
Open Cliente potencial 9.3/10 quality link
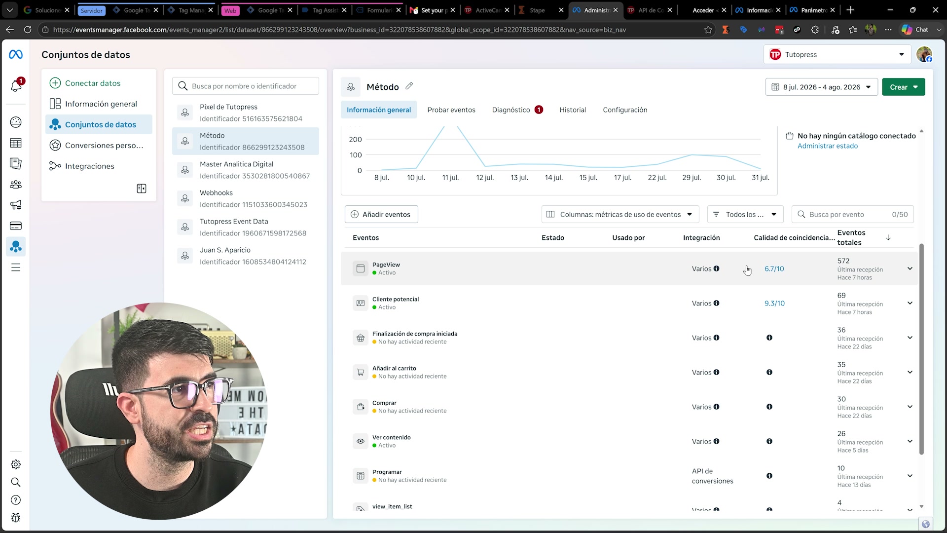tap(774, 303)
